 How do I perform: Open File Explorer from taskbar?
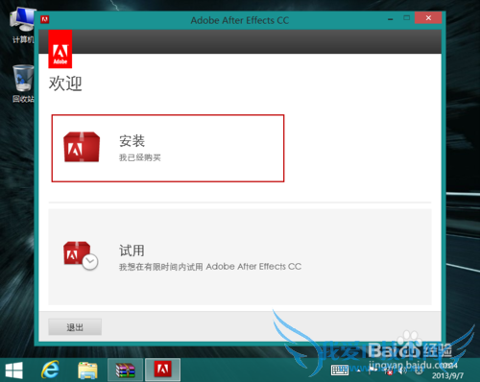pyautogui.click(x=87, y=370)
